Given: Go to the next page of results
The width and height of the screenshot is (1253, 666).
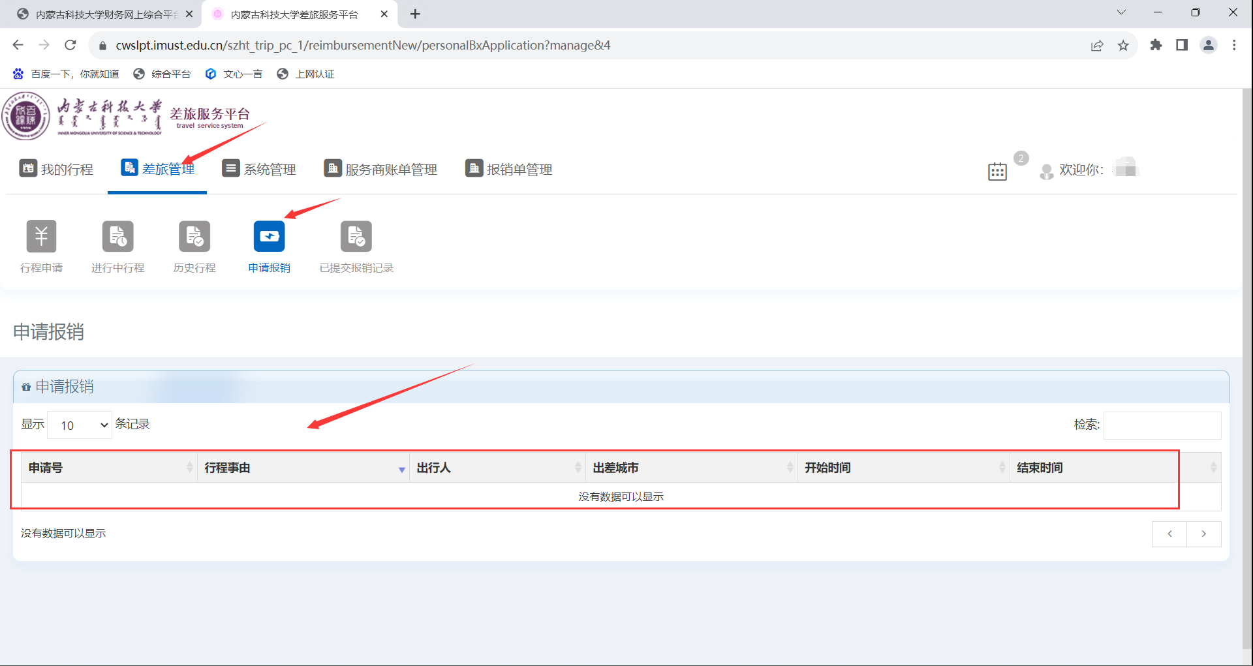Looking at the screenshot, I should (1203, 534).
